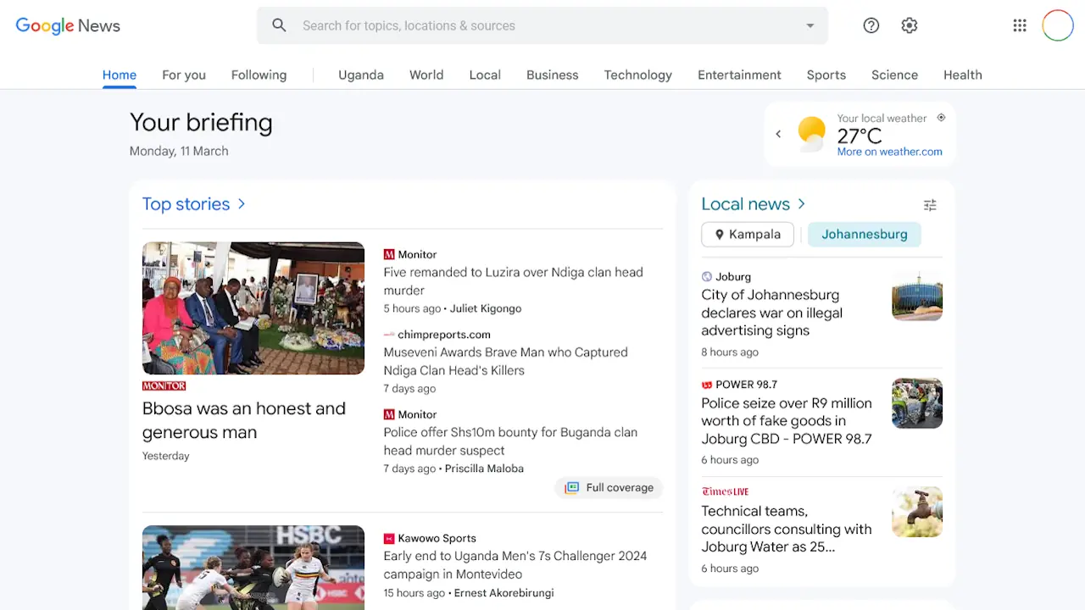
Task: Open the Local news heading link
Action: [x=745, y=204]
